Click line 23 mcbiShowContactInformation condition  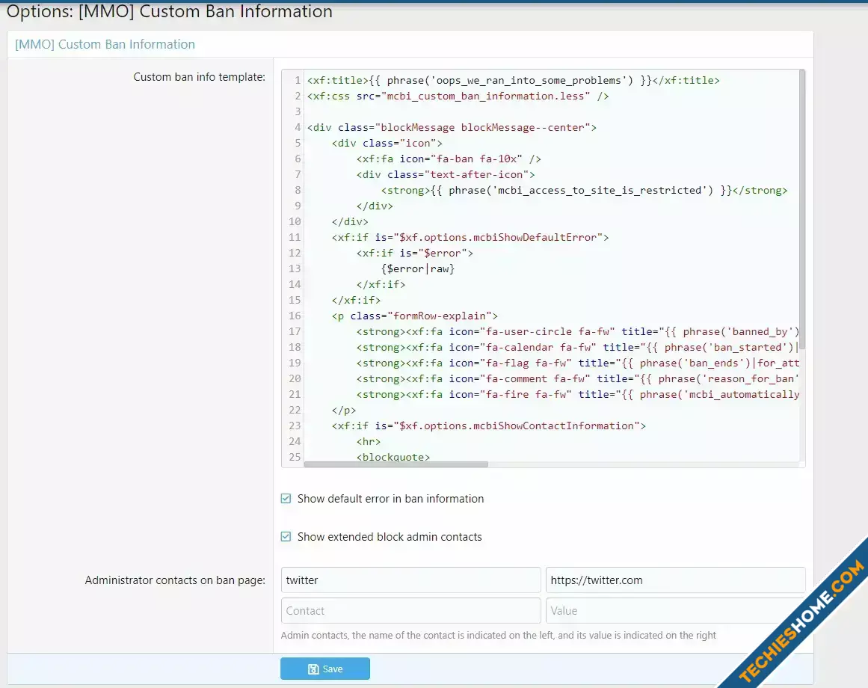point(489,426)
